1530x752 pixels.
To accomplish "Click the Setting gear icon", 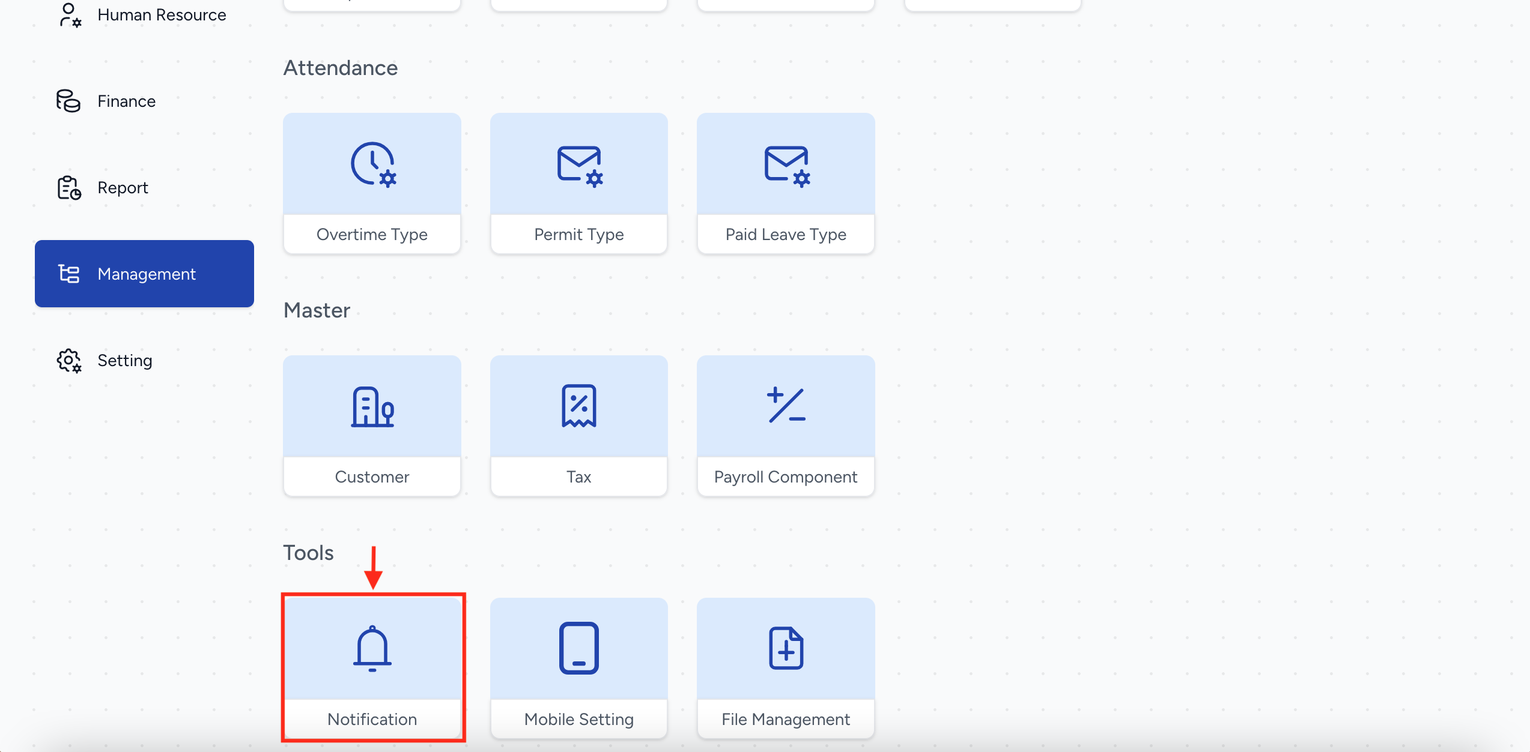I will pyautogui.click(x=69, y=361).
